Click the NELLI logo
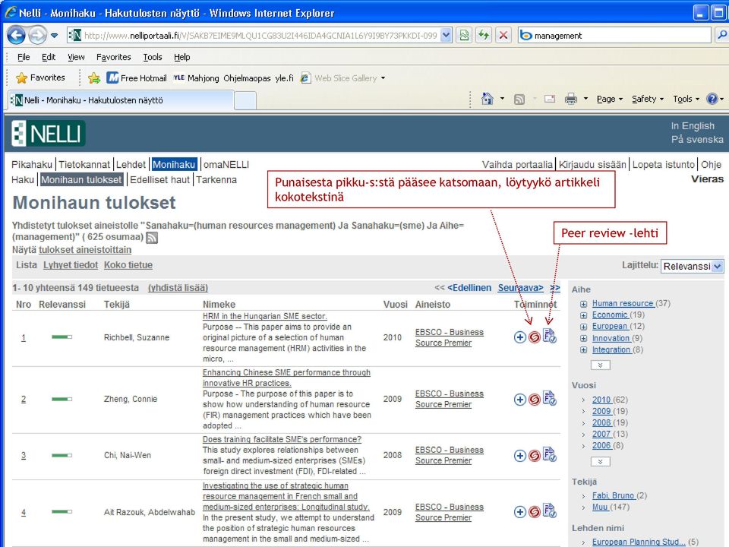Screen dimensions: 729x547 coord(48,134)
